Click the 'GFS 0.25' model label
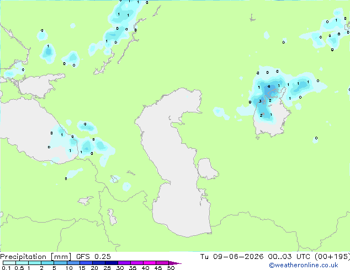The width and height of the screenshot is (350, 270). click(93, 257)
